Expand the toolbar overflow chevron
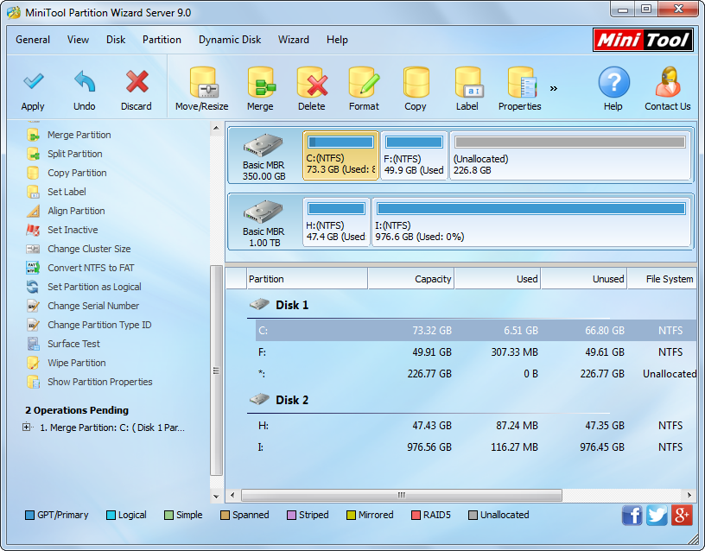The width and height of the screenshot is (705, 551). pyautogui.click(x=554, y=89)
